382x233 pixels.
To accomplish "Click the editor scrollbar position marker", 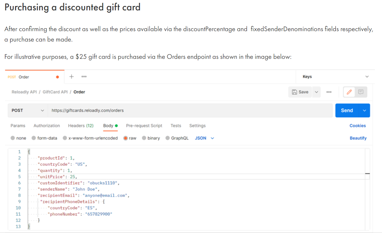I will pos(367,174).
